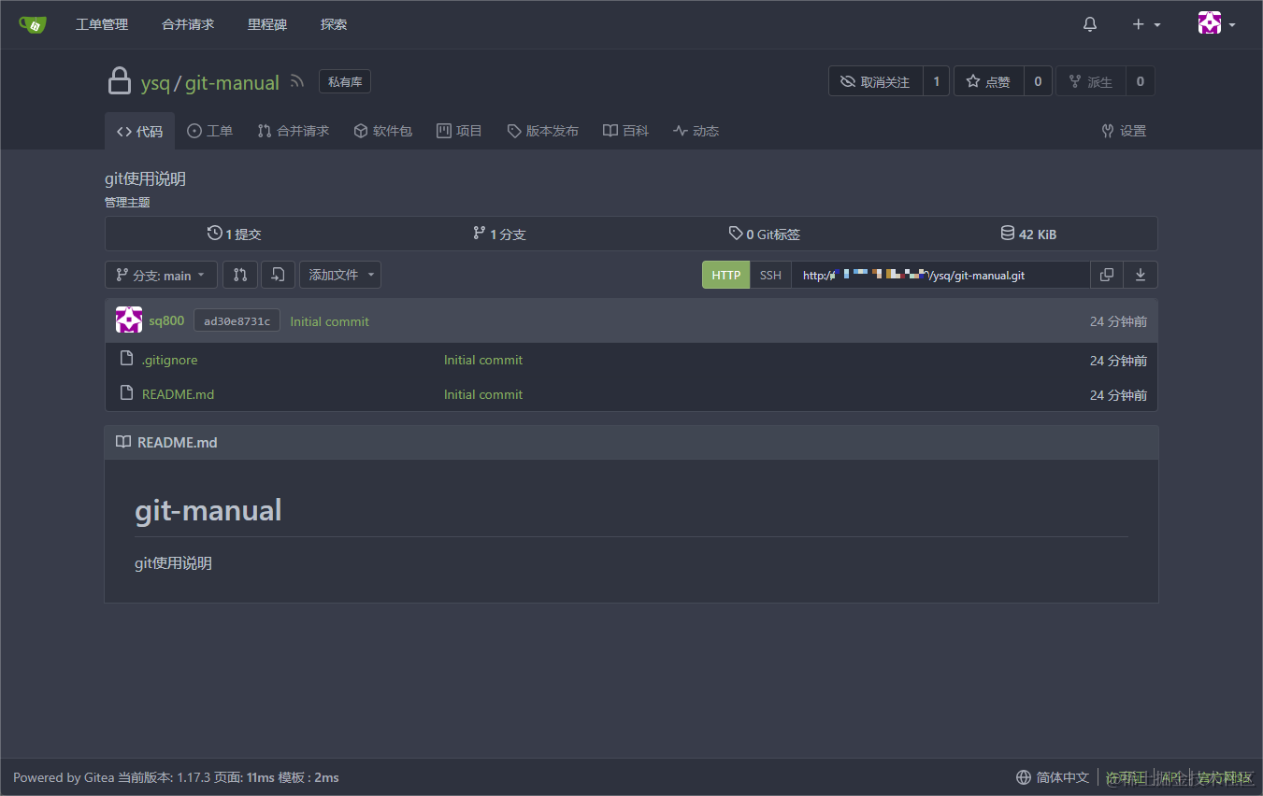Click the ysq owner link
1263x796 pixels.
(155, 82)
